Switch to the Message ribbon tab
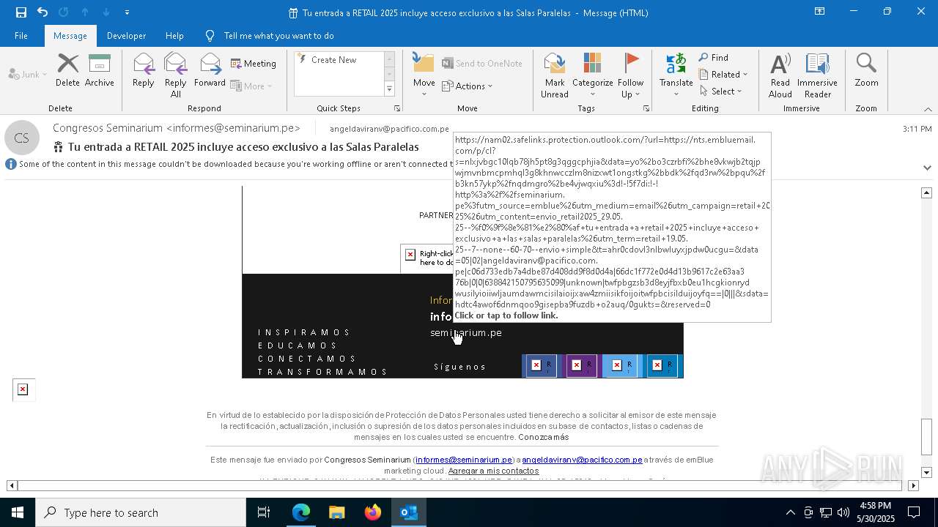This screenshot has width=938, height=527. (x=70, y=35)
